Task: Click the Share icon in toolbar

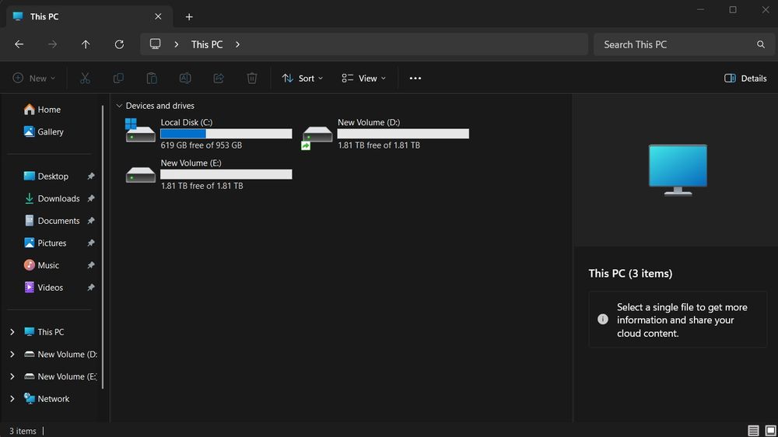Action: (x=219, y=78)
